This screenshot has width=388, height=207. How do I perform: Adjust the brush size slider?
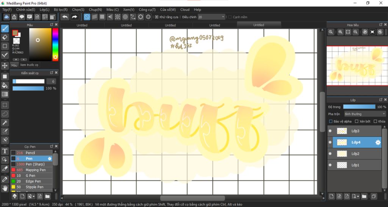28,82
